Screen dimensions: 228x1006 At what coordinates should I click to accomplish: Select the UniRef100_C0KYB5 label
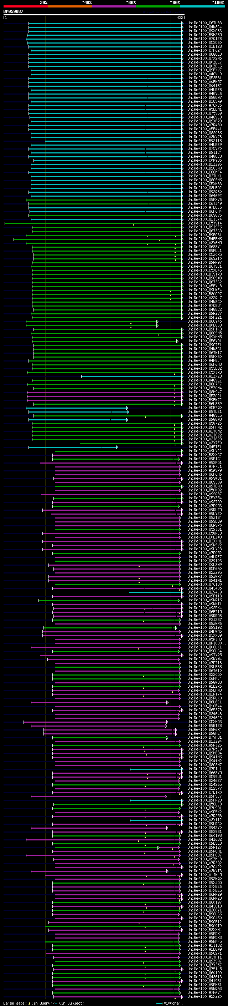[x=204, y=161]
